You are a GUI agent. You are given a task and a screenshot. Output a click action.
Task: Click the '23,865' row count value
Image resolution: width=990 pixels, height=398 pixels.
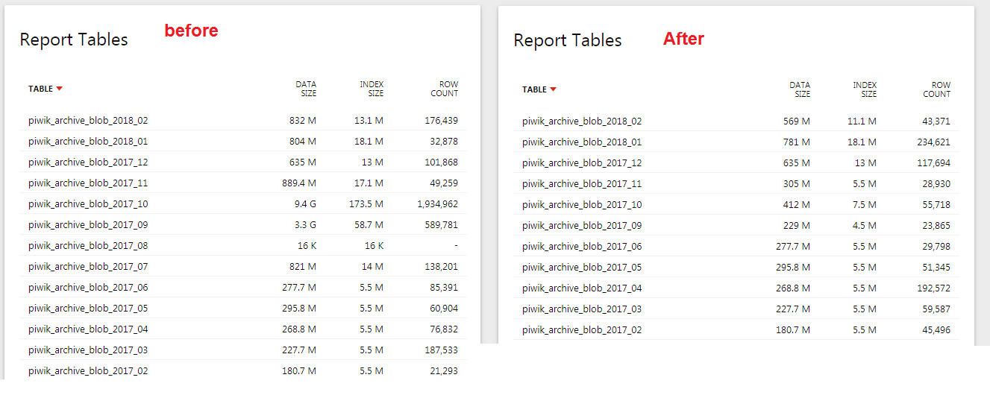[x=937, y=225]
